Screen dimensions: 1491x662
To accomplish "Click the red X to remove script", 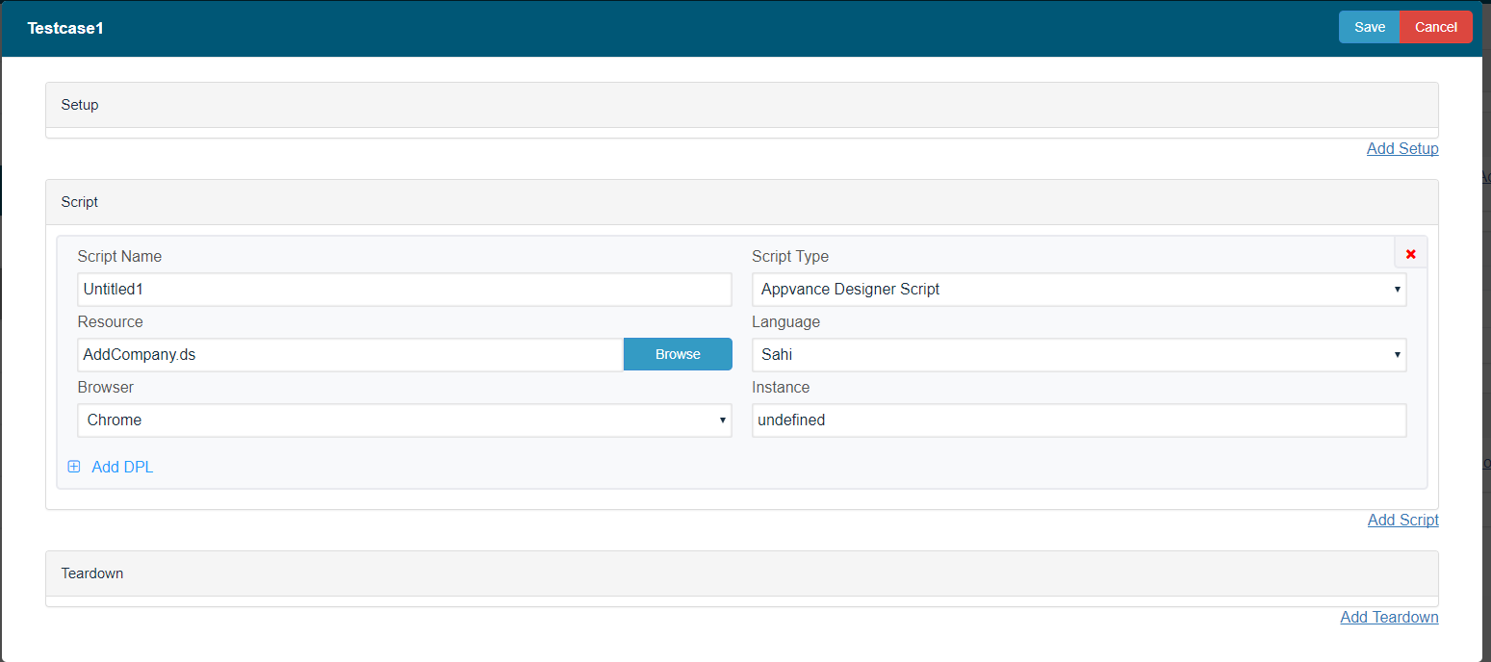I will pyautogui.click(x=1410, y=254).
